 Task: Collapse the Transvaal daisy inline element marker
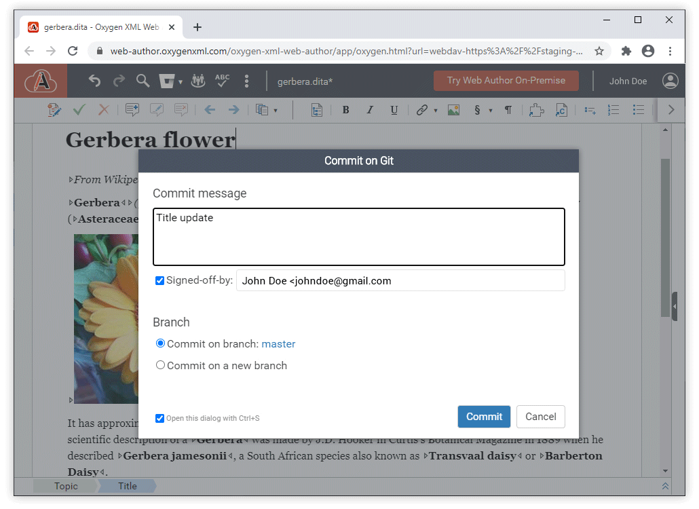click(520, 456)
